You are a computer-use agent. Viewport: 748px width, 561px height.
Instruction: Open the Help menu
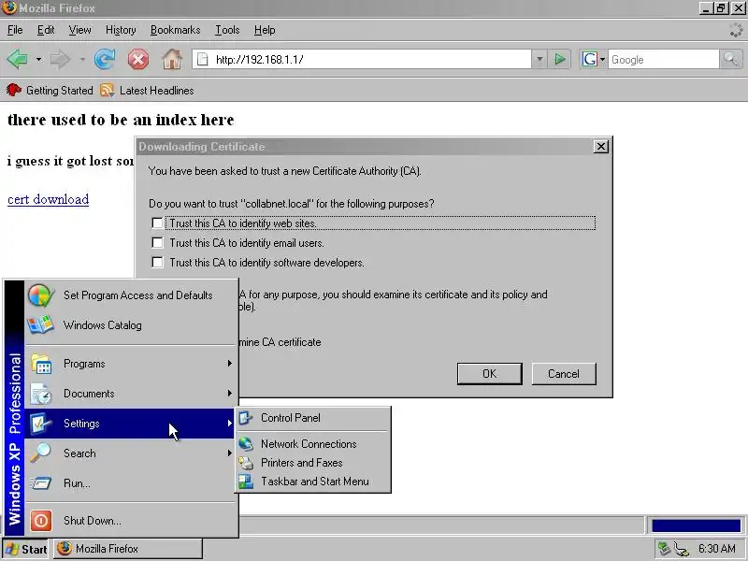click(x=265, y=30)
